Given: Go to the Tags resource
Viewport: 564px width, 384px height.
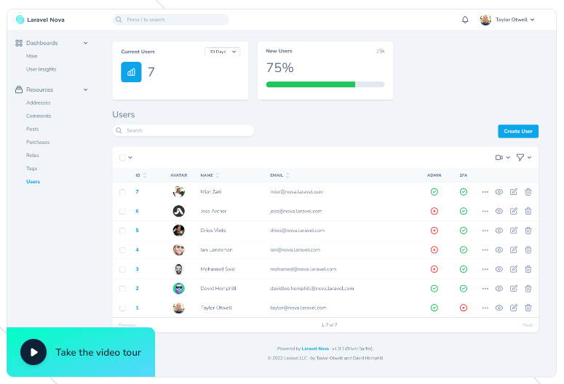Looking at the screenshot, I should coord(31,169).
